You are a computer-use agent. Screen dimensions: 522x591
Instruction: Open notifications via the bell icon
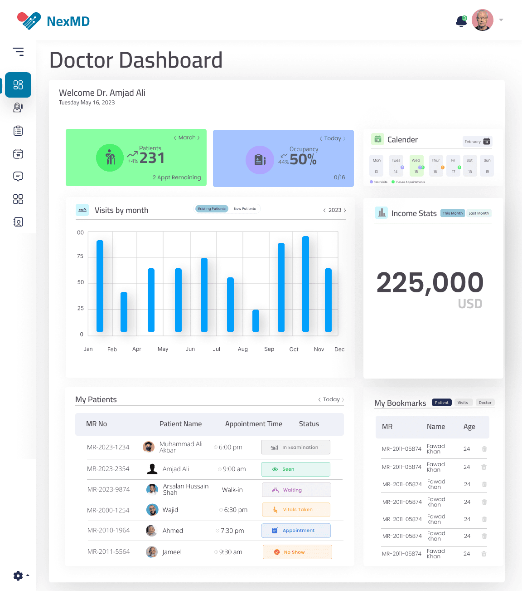pos(461,20)
